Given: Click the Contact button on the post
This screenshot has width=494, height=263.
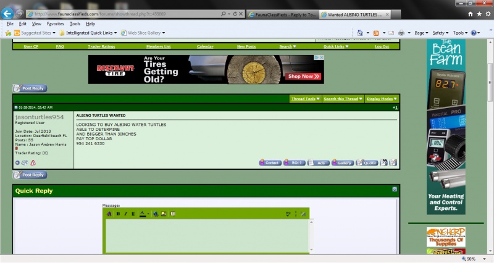Looking at the screenshot, I should (270, 162).
